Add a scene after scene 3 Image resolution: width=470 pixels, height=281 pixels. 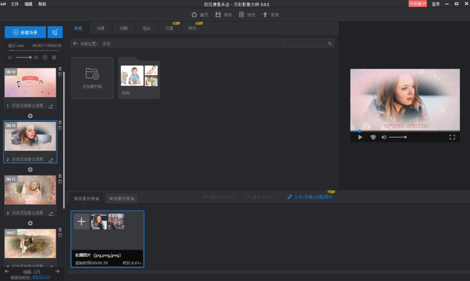30,223
